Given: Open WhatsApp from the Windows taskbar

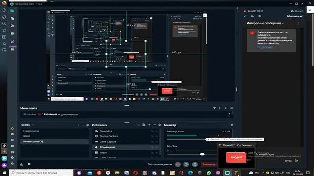Looking at the screenshot, I should [x=209, y=173].
